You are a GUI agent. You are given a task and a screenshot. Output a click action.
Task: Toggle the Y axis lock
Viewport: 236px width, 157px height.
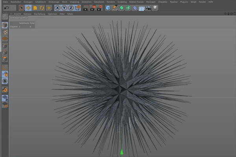(64, 8)
